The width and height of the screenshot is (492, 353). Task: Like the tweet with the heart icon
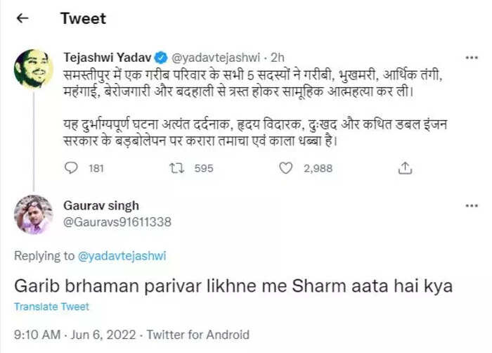(285, 168)
